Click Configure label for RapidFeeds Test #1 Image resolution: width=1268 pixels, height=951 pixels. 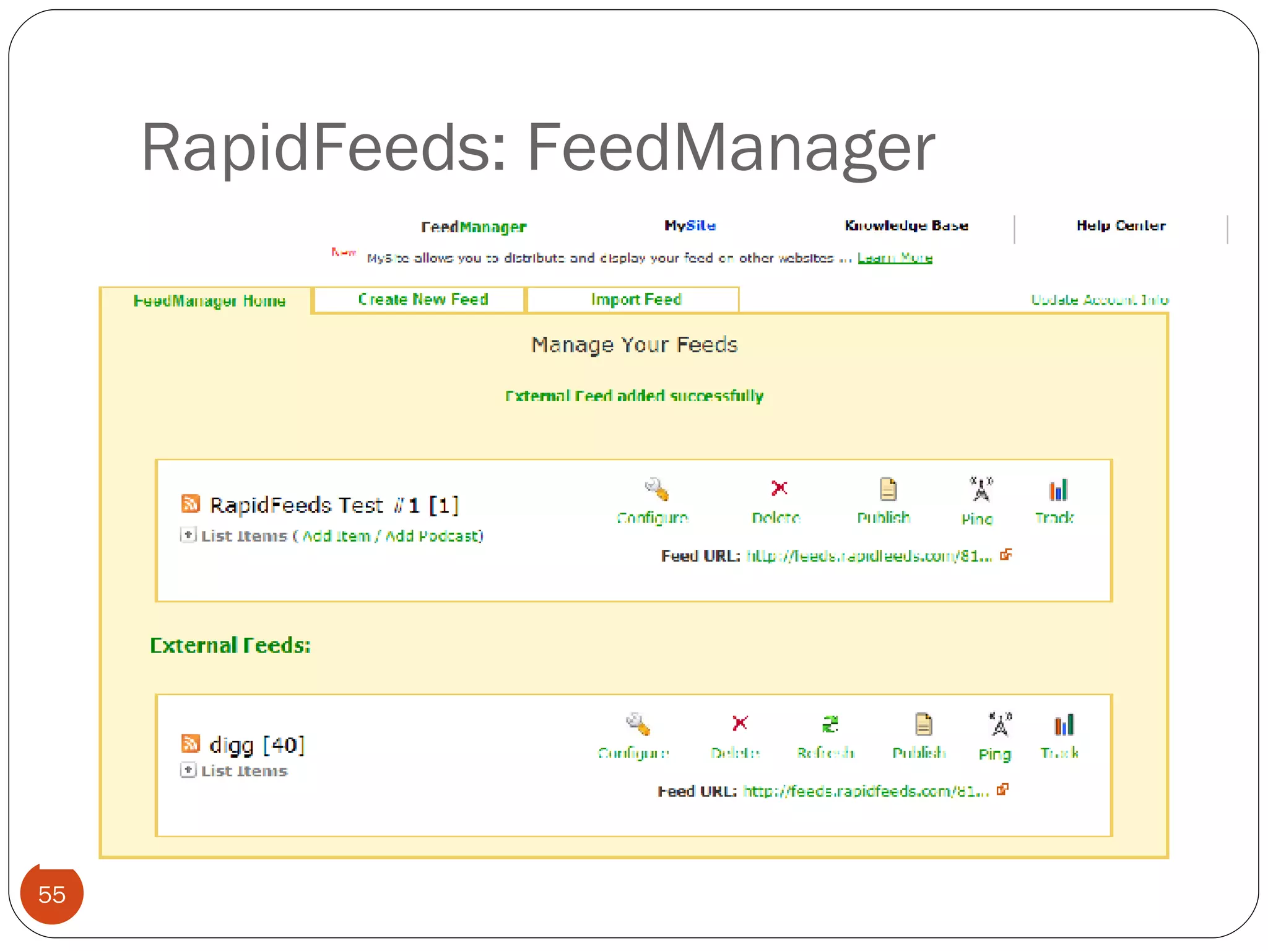pos(653,518)
